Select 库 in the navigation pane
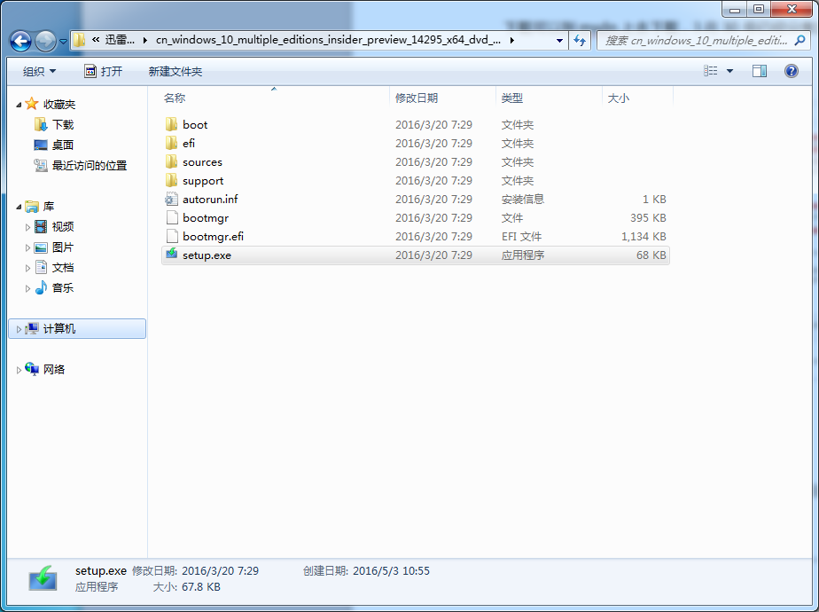 (x=49, y=207)
